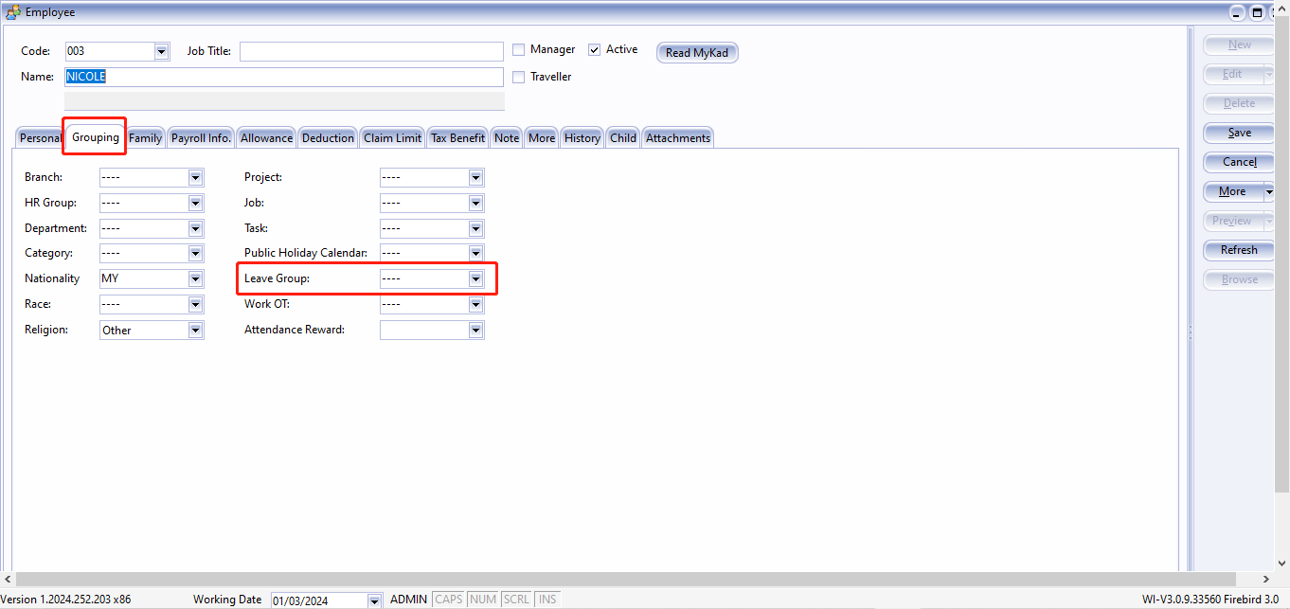Image resolution: width=1290 pixels, height=609 pixels.
Task: Click the Save button
Action: tap(1238, 133)
